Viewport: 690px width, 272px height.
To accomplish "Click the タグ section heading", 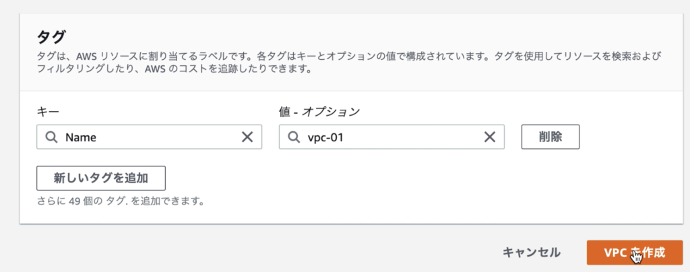I will click(x=51, y=37).
